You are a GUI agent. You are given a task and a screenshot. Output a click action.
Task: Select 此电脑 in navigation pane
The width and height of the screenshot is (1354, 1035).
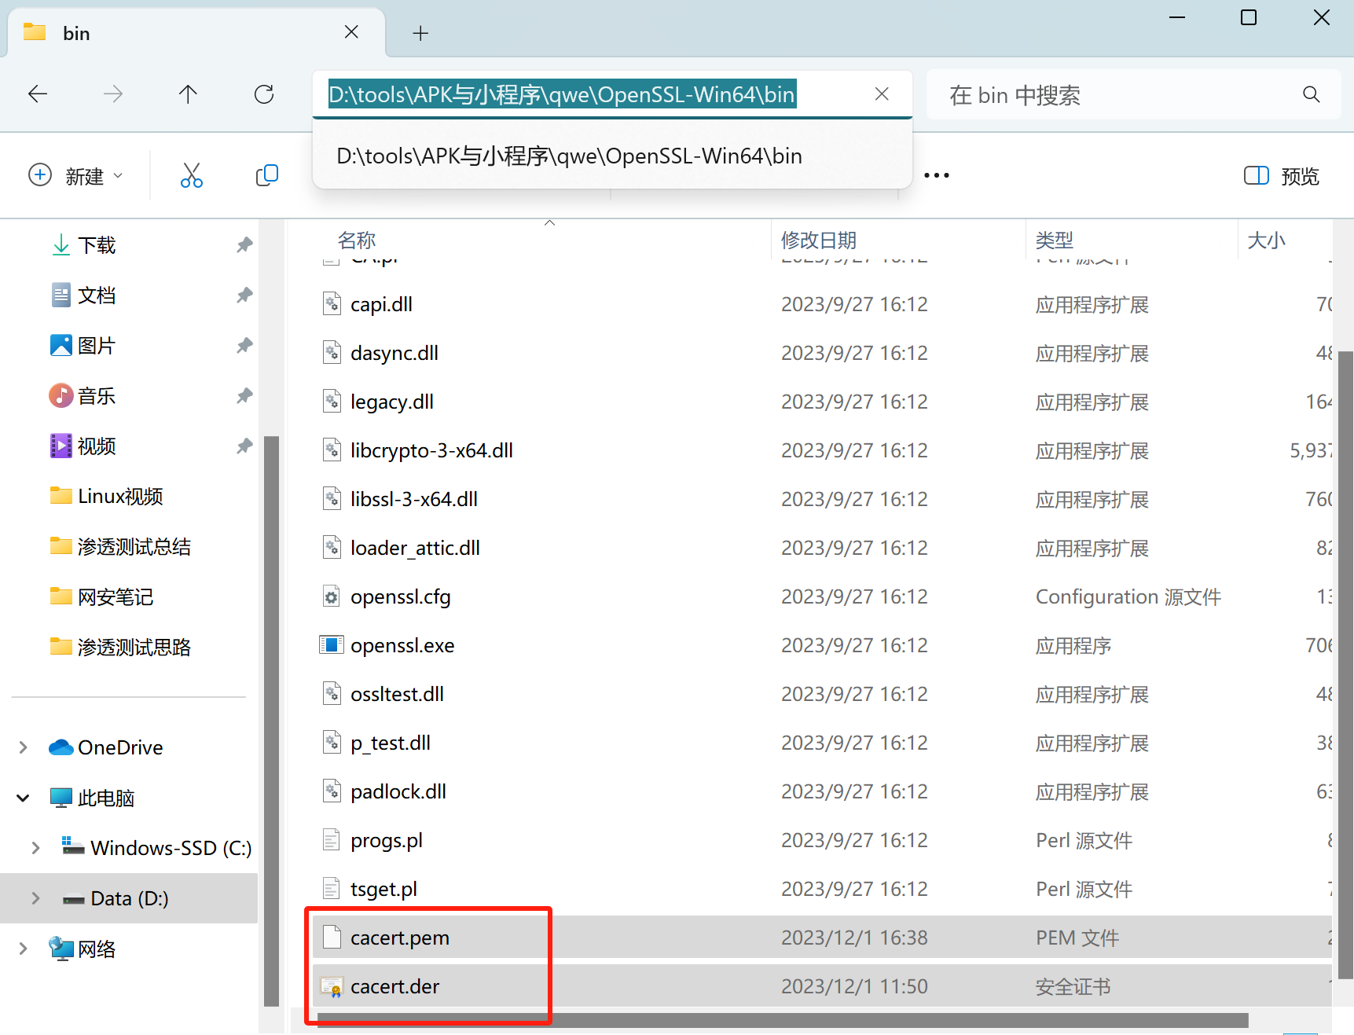(x=92, y=798)
